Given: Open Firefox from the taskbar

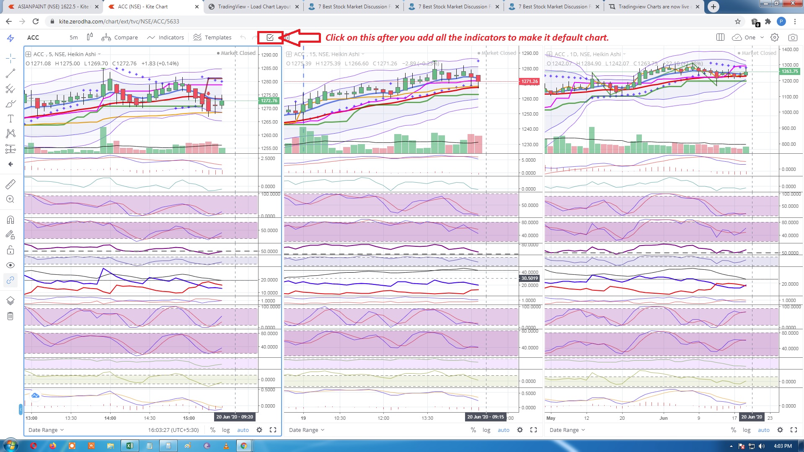Looking at the screenshot, I should coord(53,446).
